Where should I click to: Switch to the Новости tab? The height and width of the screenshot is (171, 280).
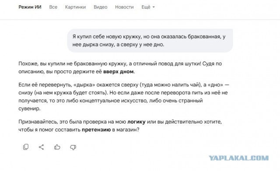tap(124, 7)
